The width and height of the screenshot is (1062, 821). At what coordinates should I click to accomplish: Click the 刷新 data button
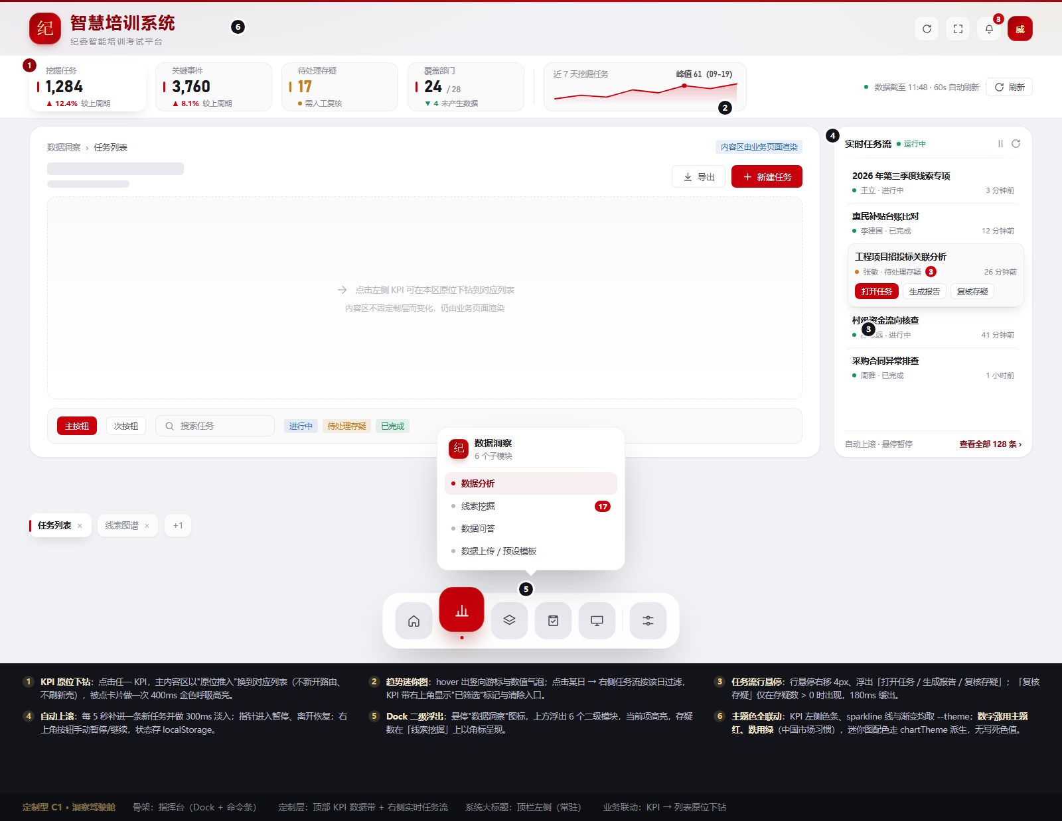[x=1009, y=87]
